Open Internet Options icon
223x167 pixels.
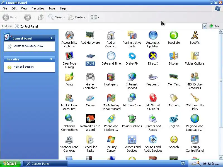(x=132, y=77)
